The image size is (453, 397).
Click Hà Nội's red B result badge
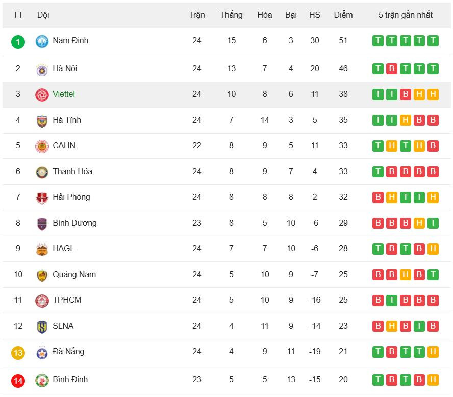(x=391, y=68)
